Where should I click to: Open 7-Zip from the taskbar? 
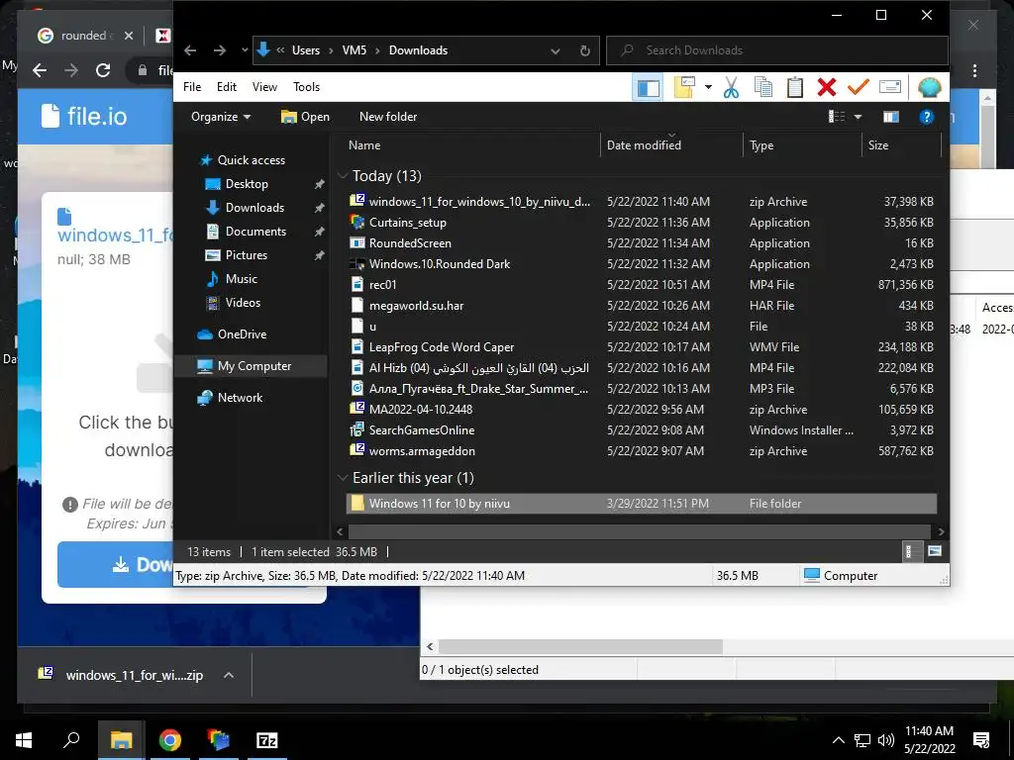(x=267, y=740)
